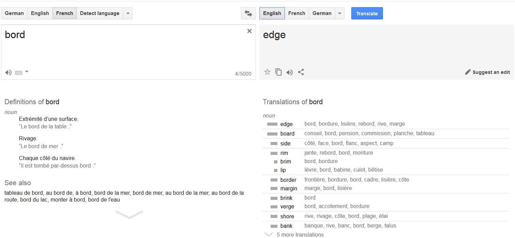Expand '5 more translations'
Screen dimensions: 515x238
click(300, 234)
